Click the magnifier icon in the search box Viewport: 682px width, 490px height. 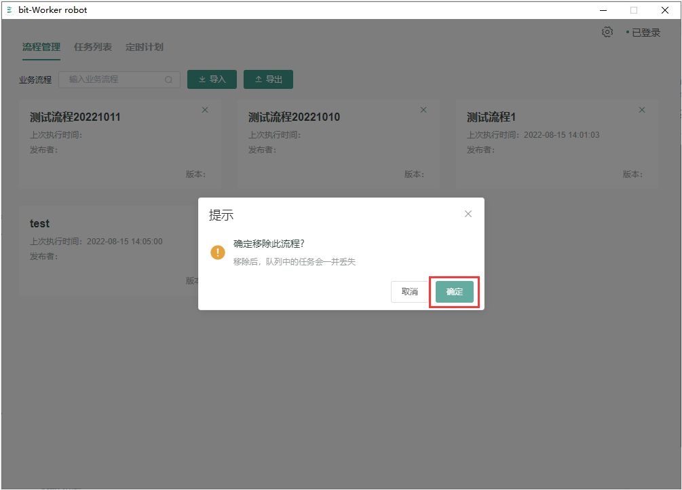[168, 79]
